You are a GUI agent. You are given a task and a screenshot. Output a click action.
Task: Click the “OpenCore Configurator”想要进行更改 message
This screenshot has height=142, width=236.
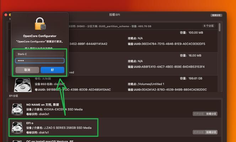click(40, 42)
